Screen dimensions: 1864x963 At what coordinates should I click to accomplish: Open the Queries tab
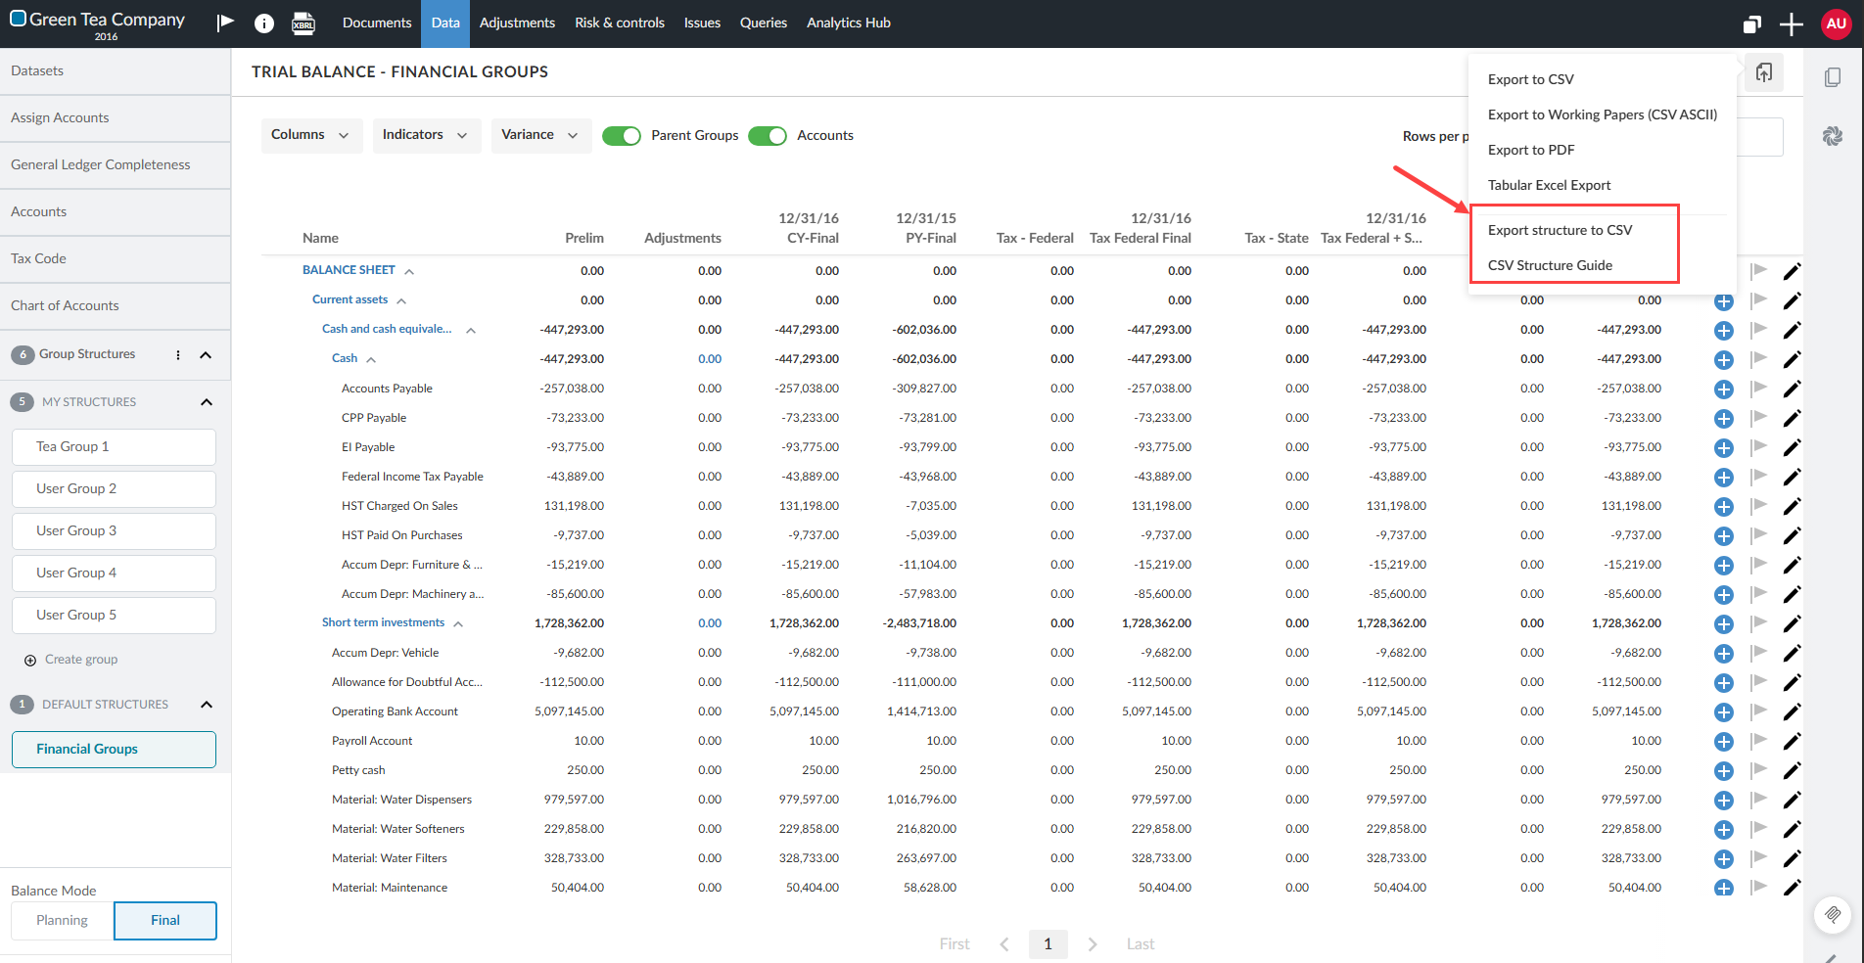764,23
